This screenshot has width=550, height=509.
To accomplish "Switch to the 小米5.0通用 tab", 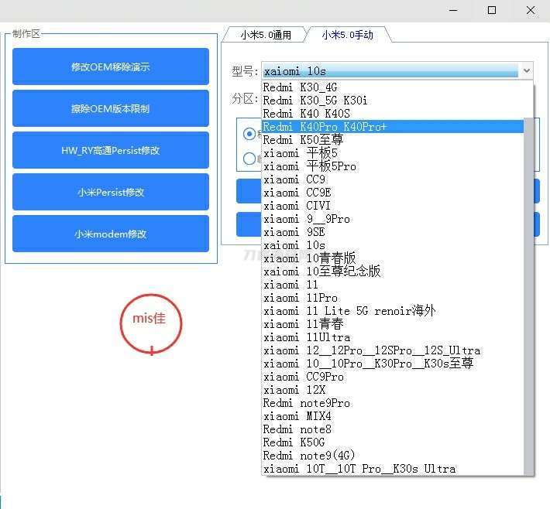I will click(x=265, y=35).
